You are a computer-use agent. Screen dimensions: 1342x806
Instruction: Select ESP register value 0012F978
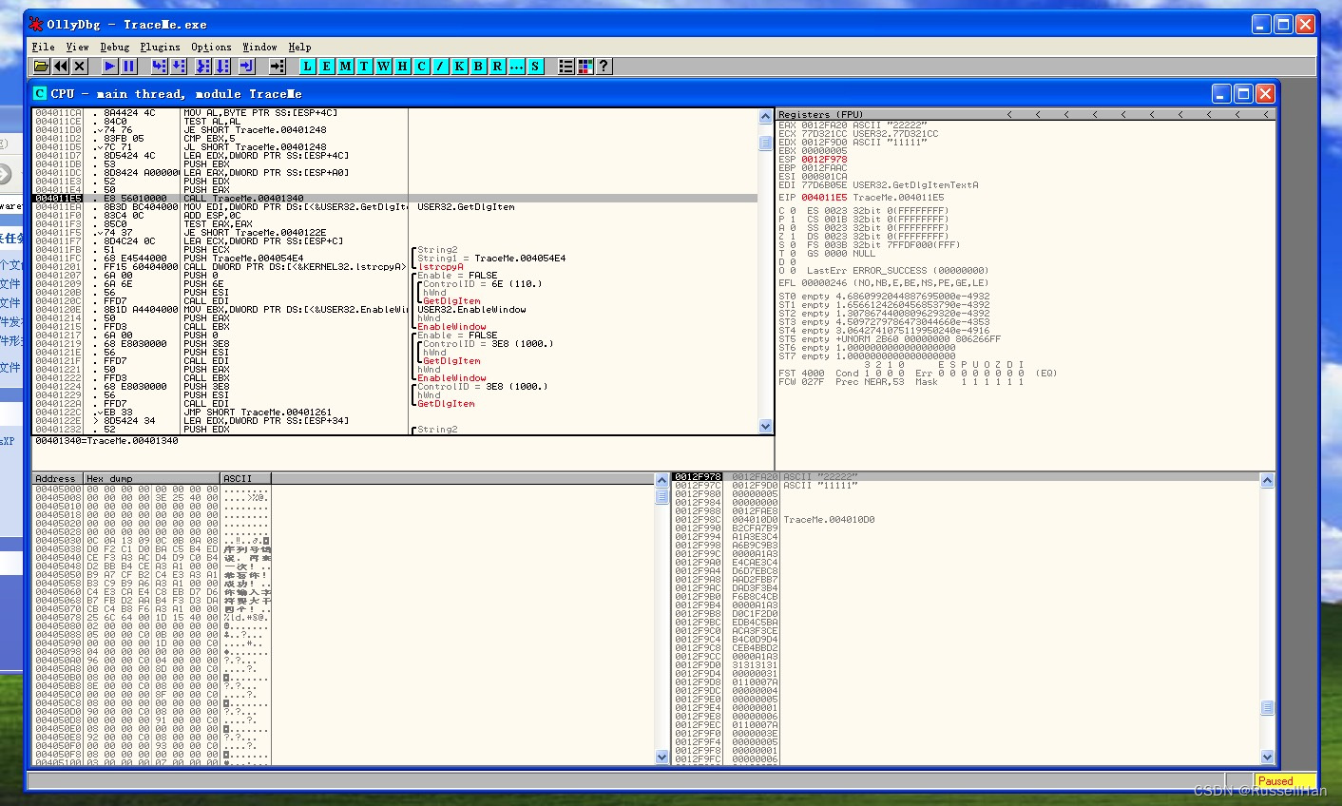coord(824,159)
